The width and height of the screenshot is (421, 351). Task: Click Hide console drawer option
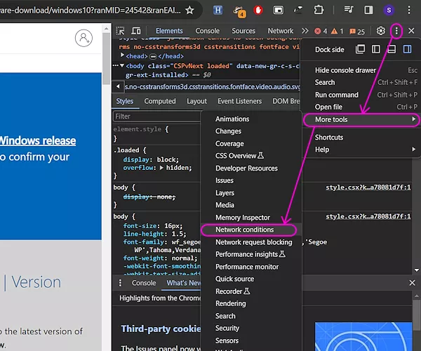click(x=345, y=70)
